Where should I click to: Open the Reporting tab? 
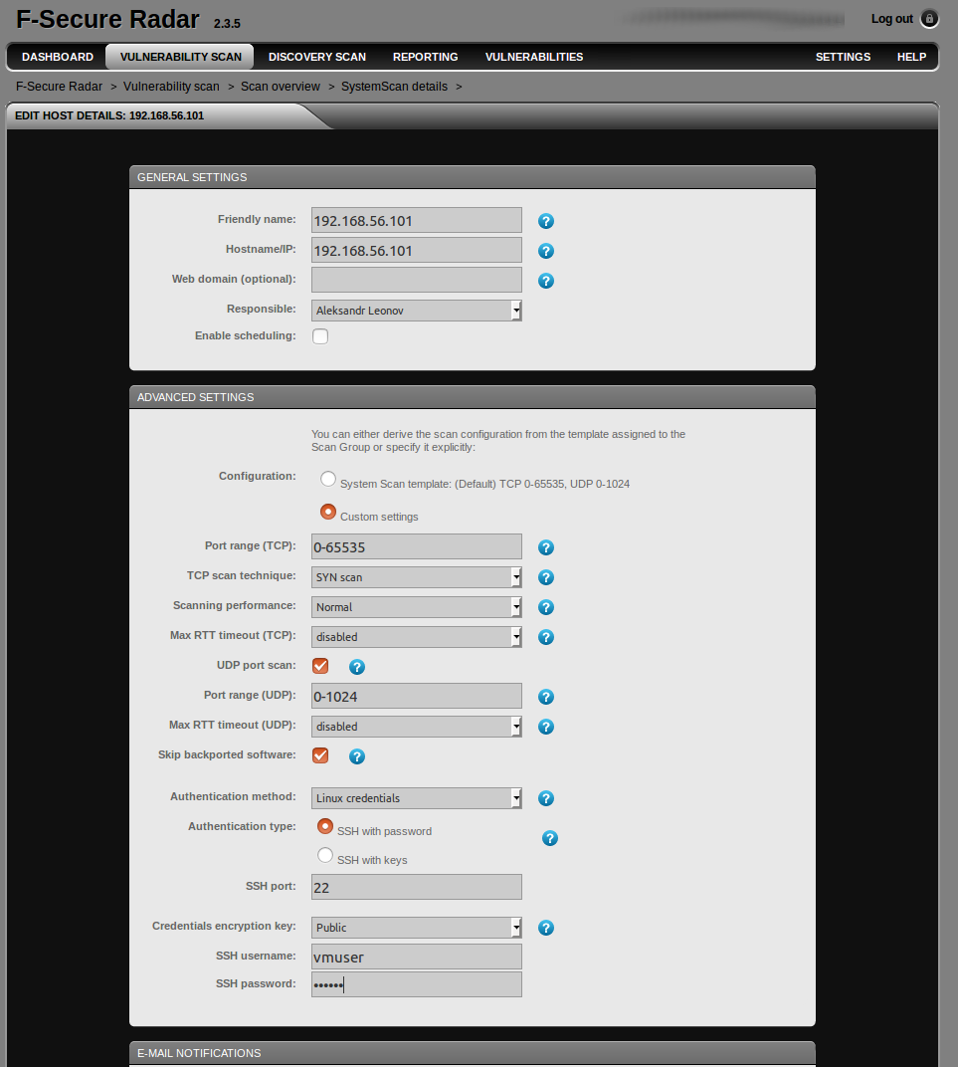(x=426, y=57)
